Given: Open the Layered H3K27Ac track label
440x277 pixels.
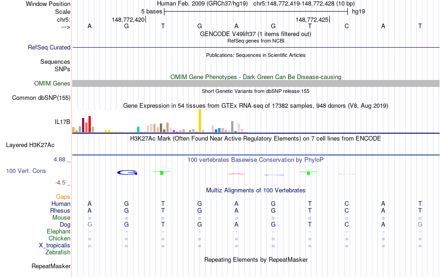Looking at the screenshot, I should 30,145.
